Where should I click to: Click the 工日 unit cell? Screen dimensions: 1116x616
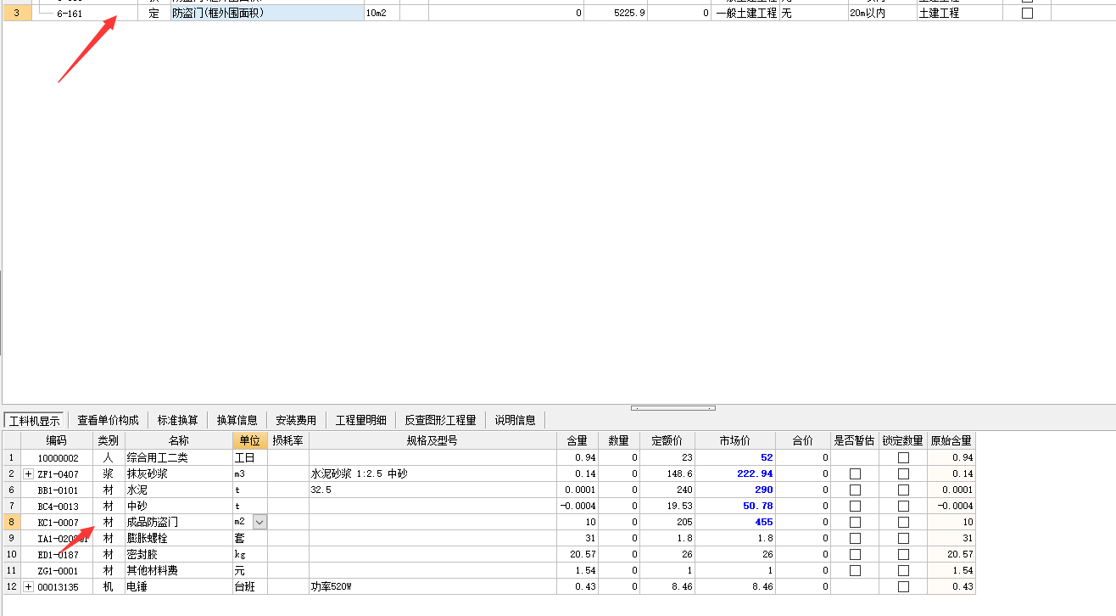pyautogui.click(x=250, y=457)
